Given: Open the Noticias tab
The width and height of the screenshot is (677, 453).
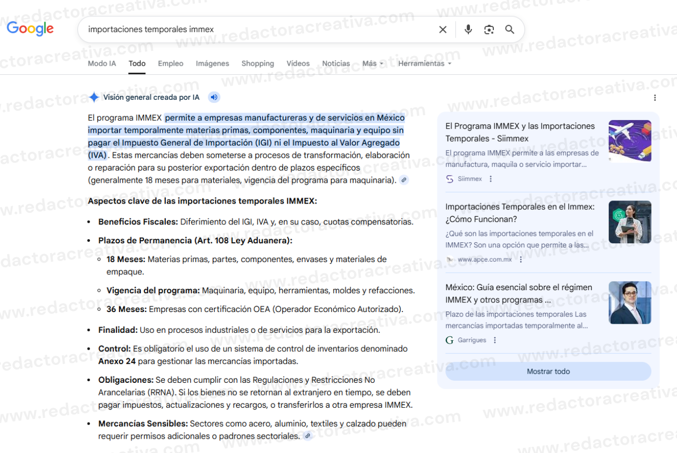Looking at the screenshot, I should [x=336, y=64].
